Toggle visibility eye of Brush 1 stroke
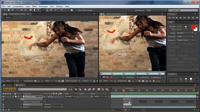 click(x=3, y=107)
